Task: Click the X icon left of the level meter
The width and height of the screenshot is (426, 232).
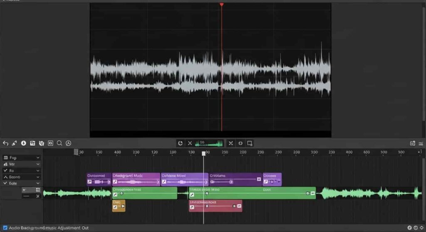Action: [190, 143]
